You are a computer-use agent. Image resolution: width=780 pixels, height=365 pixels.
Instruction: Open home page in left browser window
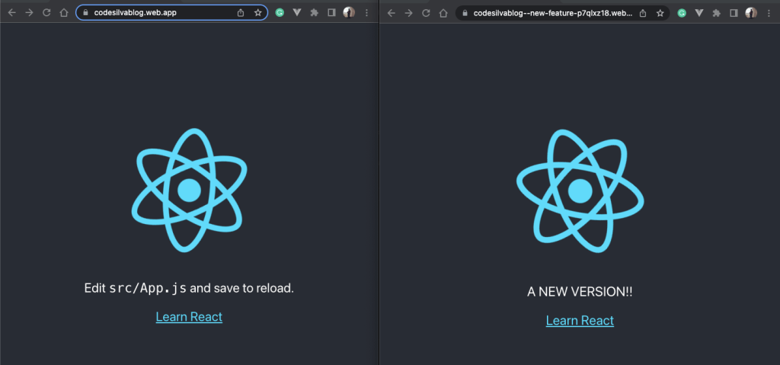64,13
